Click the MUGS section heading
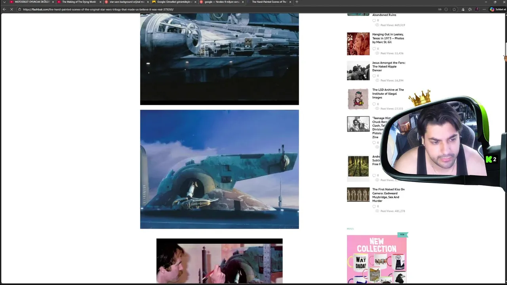Viewport: 507px width, 285px height. 350,228
